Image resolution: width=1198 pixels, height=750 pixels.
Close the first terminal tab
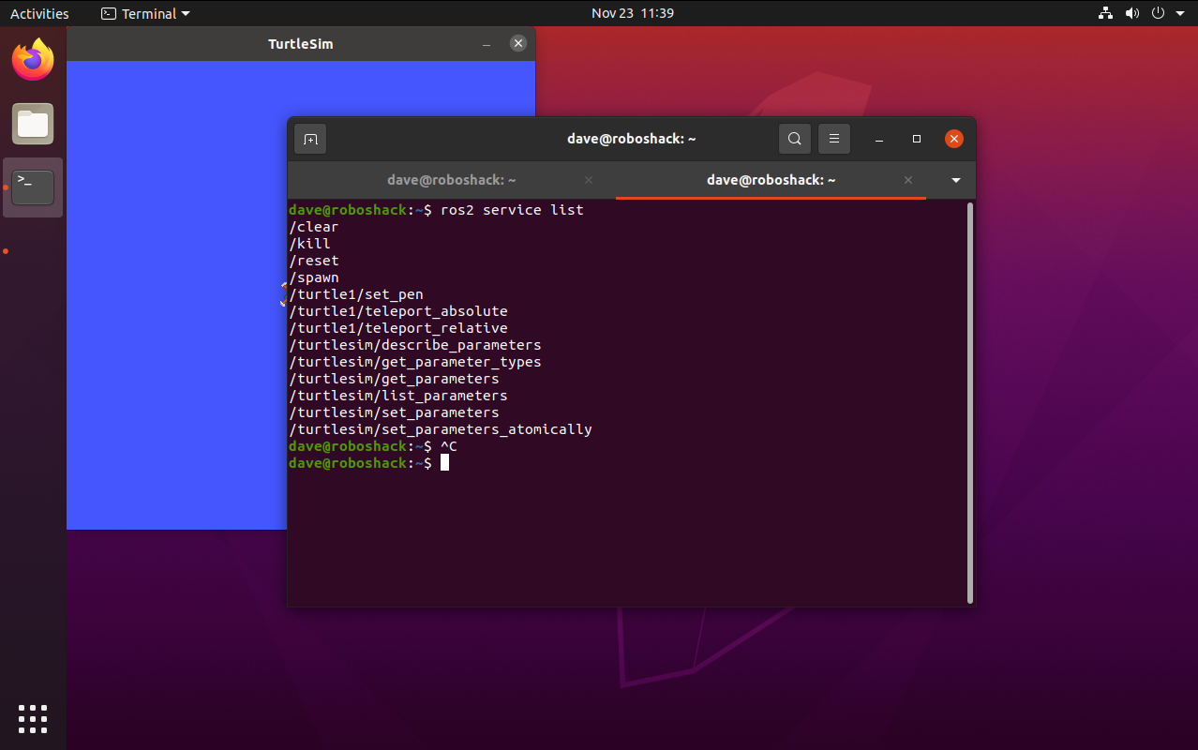click(x=589, y=180)
